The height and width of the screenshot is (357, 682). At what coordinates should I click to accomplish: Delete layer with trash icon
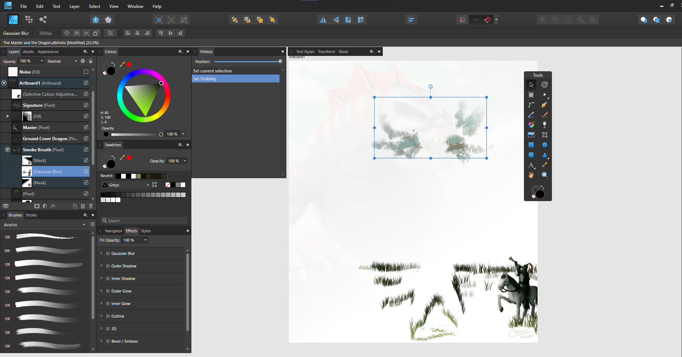click(x=91, y=206)
